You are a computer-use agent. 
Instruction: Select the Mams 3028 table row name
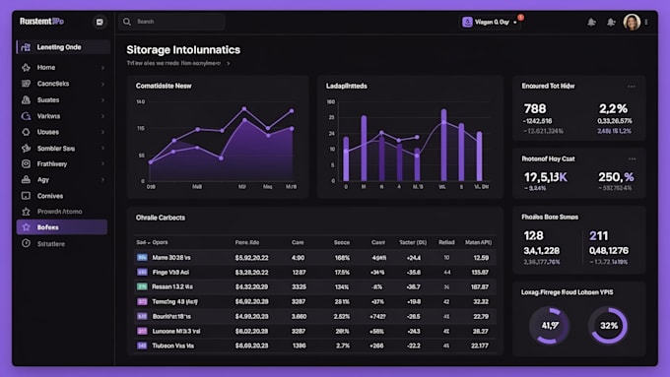point(171,258)
